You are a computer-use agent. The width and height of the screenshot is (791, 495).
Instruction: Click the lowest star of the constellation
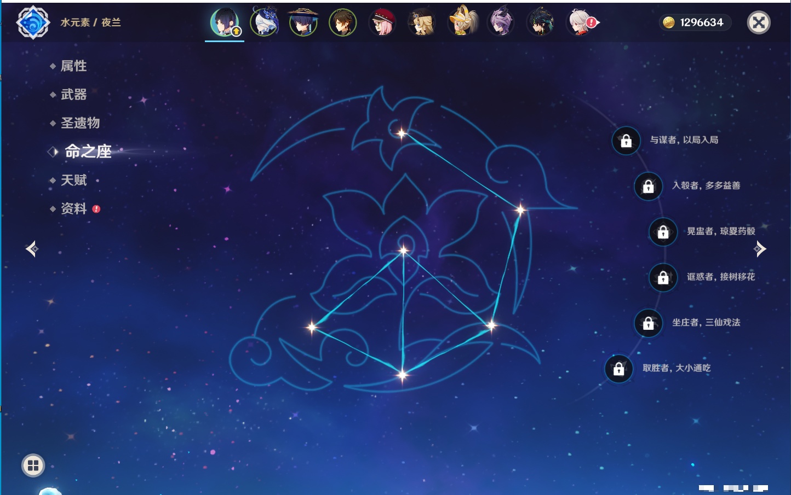point(403,375)
